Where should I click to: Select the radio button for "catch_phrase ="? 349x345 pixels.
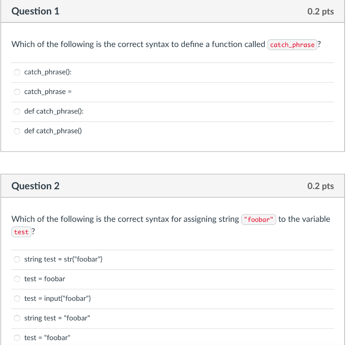[x=17, y=92]
